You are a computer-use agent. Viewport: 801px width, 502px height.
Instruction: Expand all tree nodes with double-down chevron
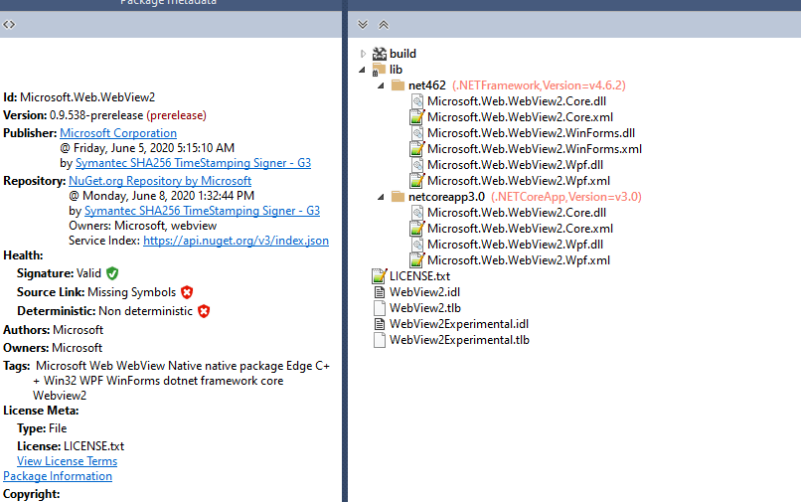tap(363, 25)
